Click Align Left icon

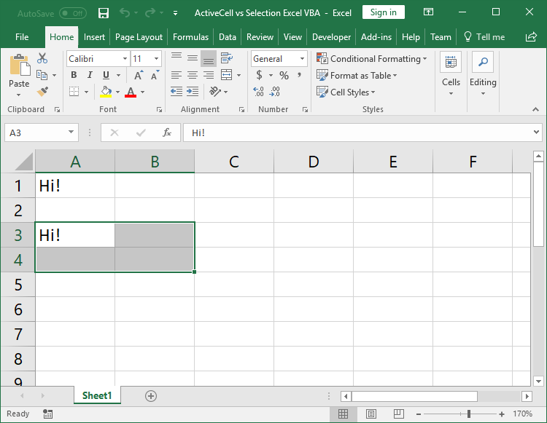176,75
